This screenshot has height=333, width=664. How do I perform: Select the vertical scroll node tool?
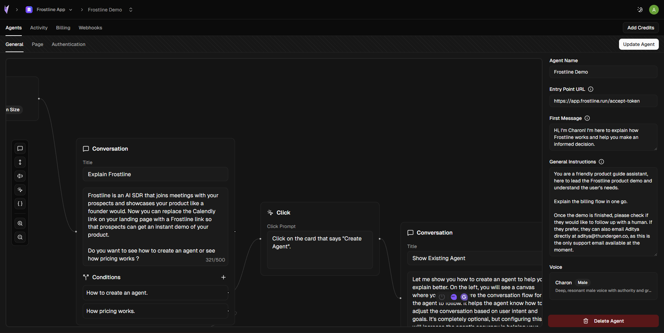(20, 162)
